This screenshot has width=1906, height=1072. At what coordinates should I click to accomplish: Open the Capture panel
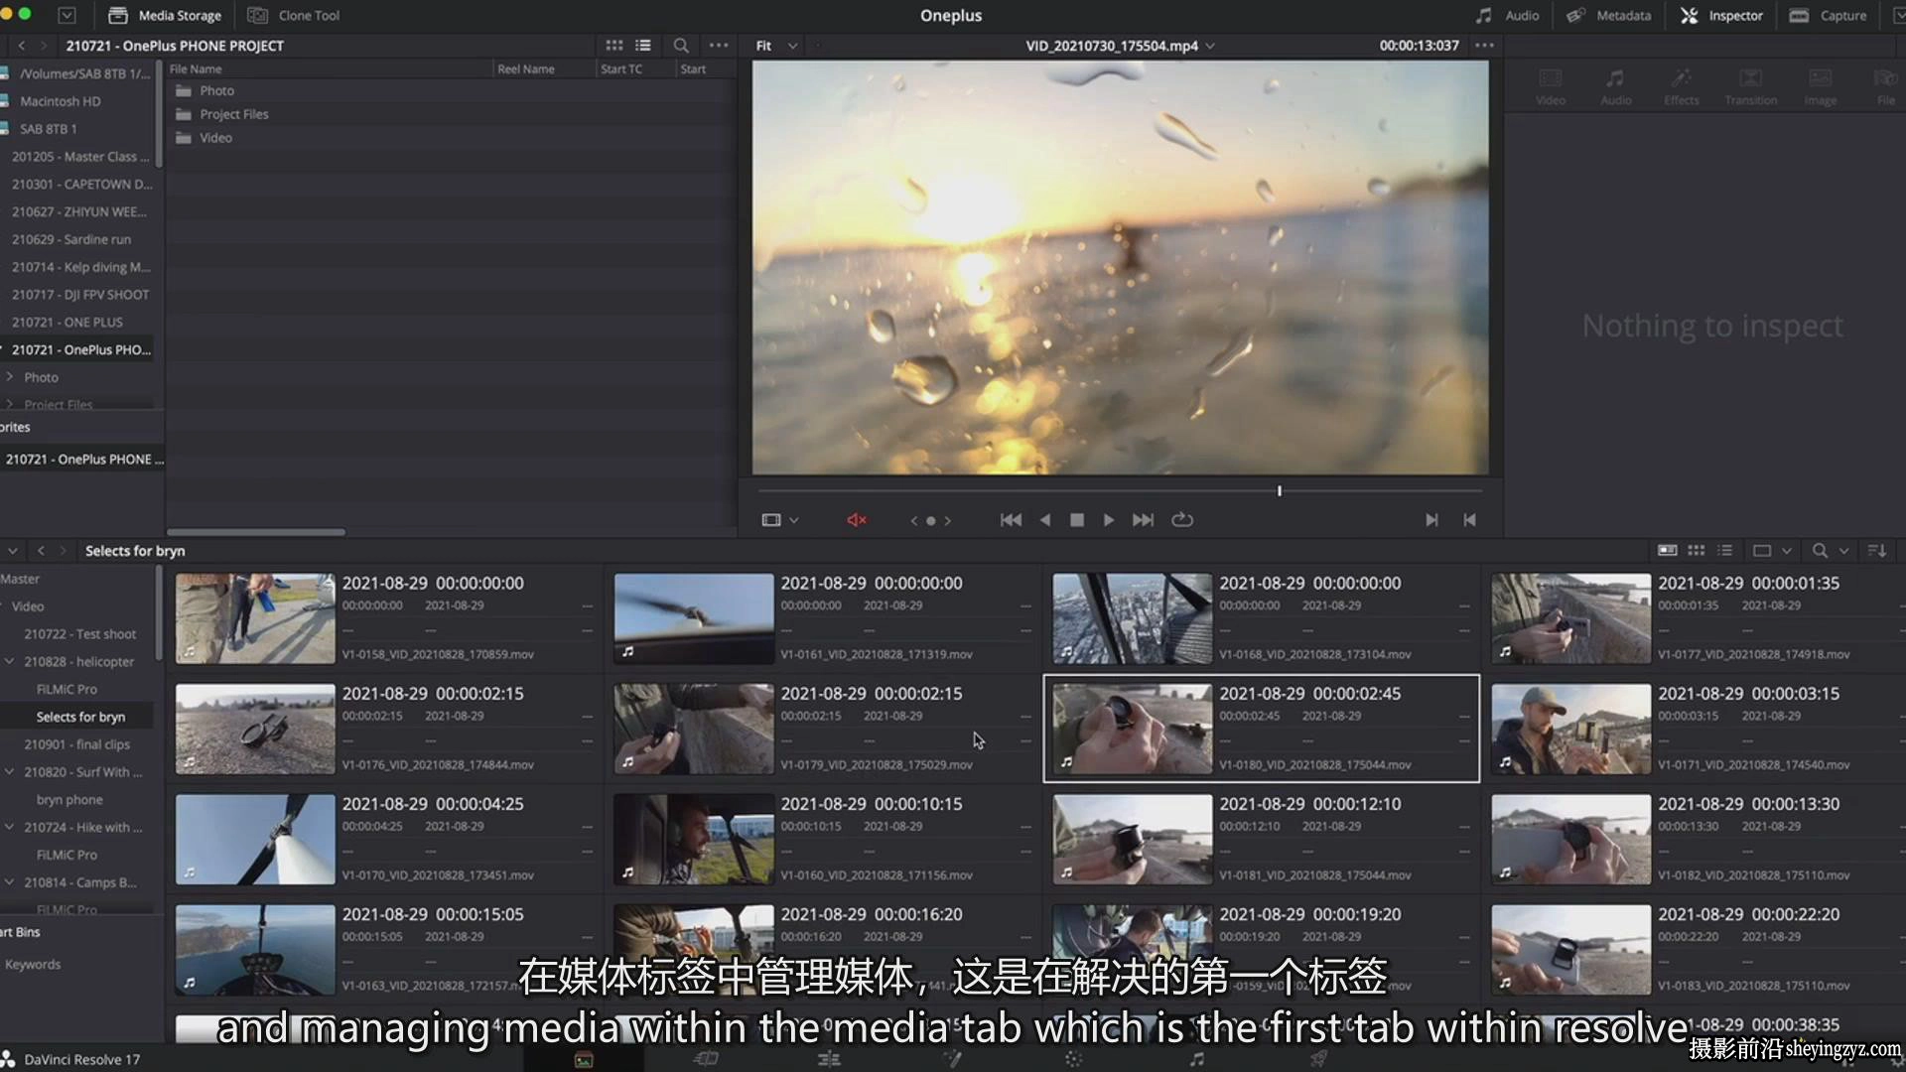(x=1828, y=15)
